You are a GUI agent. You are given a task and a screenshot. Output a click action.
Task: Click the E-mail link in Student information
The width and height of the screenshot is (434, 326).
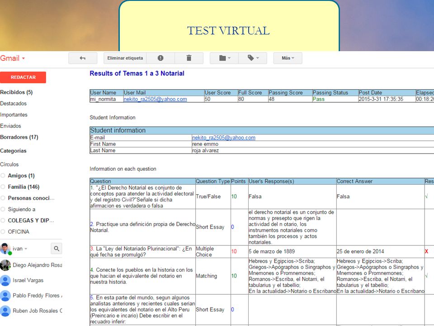pos(224,138)
